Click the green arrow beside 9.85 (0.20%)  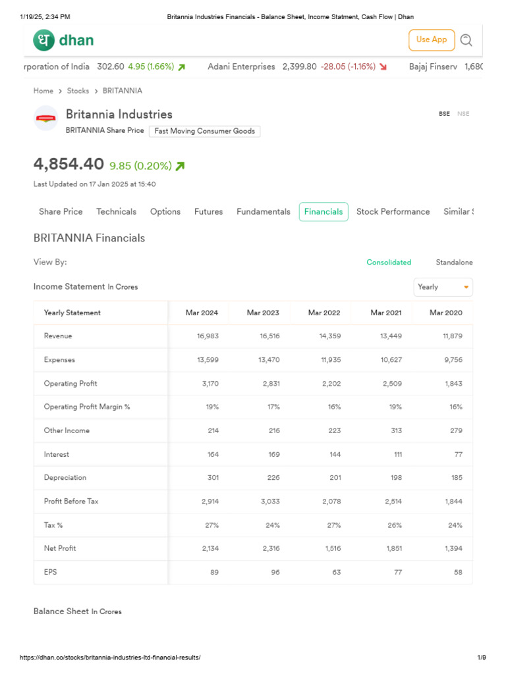181,166
